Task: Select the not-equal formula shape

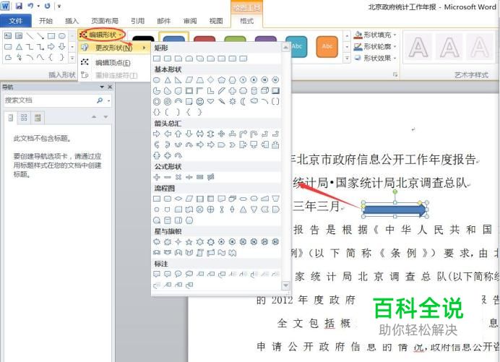Action: pos(211,177)
